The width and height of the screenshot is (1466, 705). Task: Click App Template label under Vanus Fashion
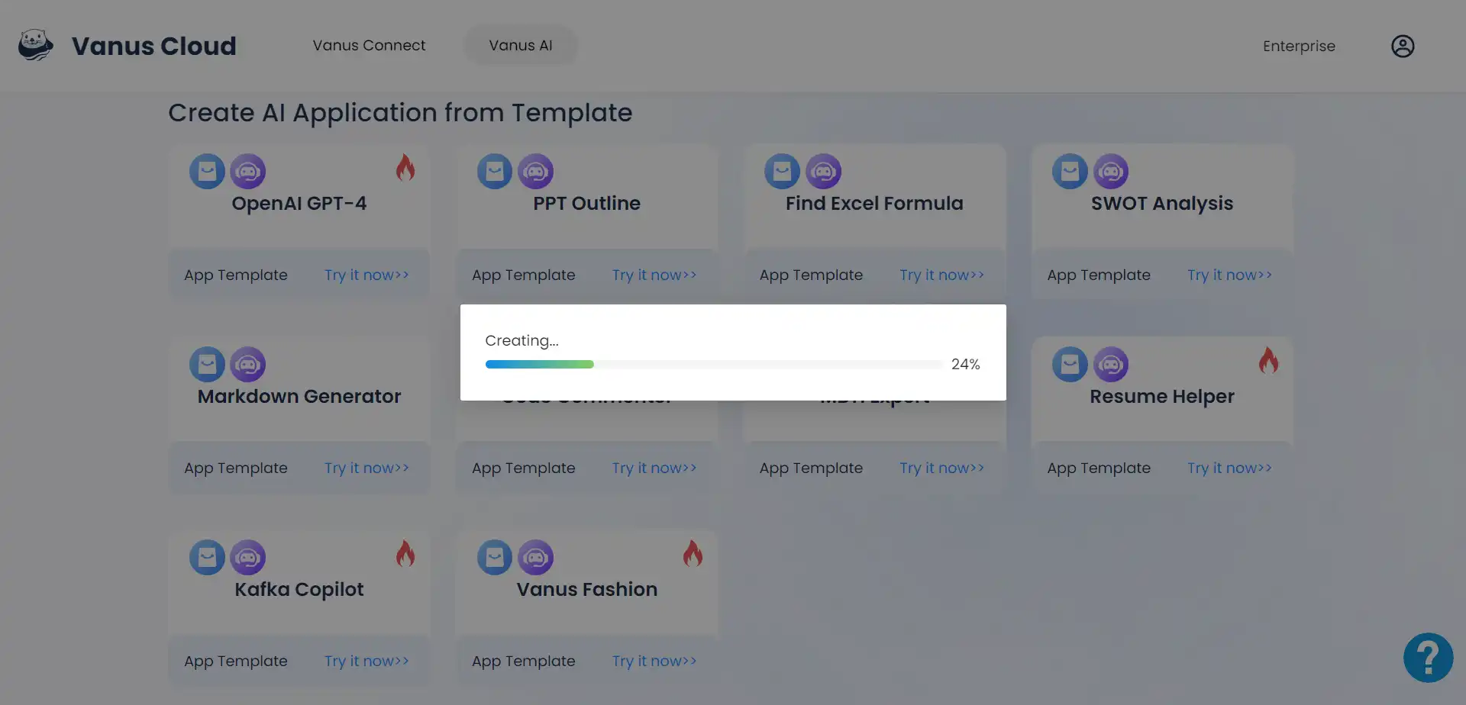[524, 662]
